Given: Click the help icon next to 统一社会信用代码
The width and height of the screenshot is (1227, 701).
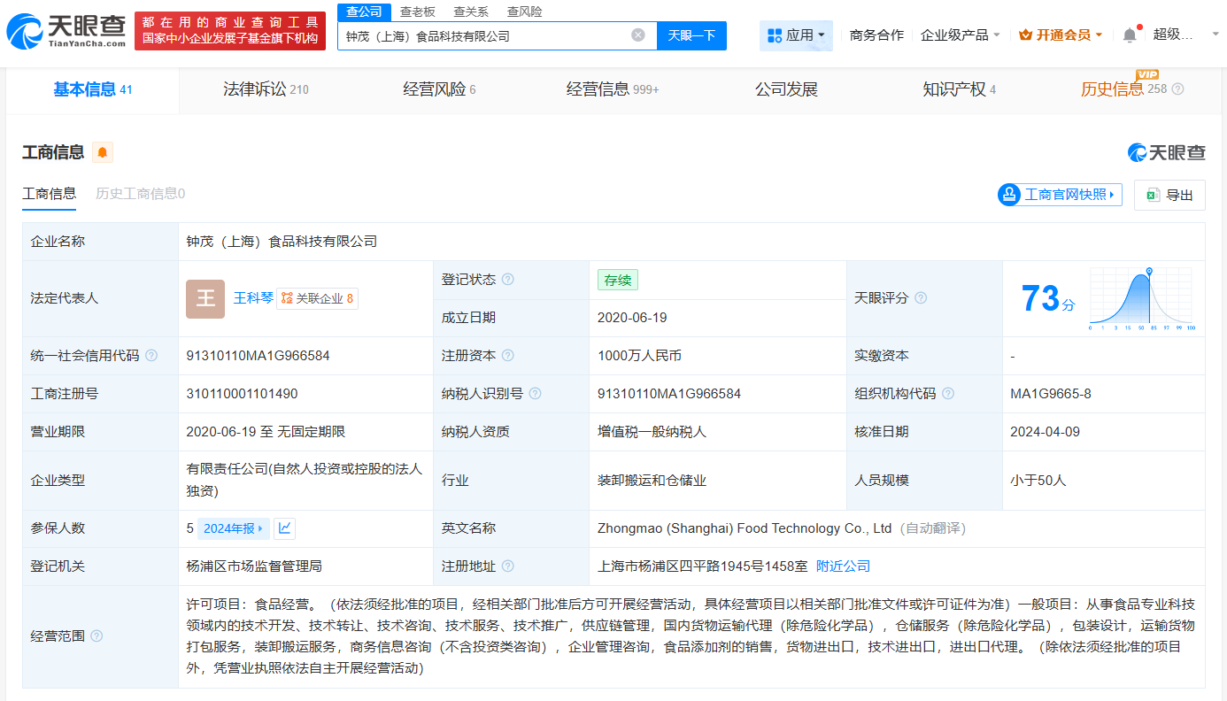Looking at the screenshot, I should point(151,355).
